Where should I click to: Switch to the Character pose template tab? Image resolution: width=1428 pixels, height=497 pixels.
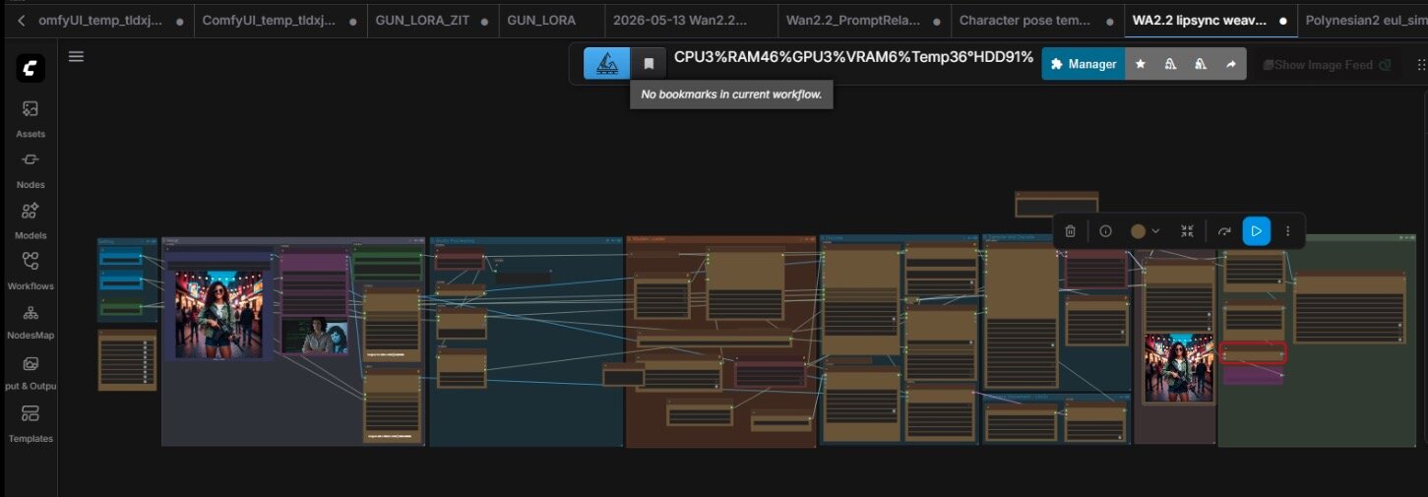1036,20
